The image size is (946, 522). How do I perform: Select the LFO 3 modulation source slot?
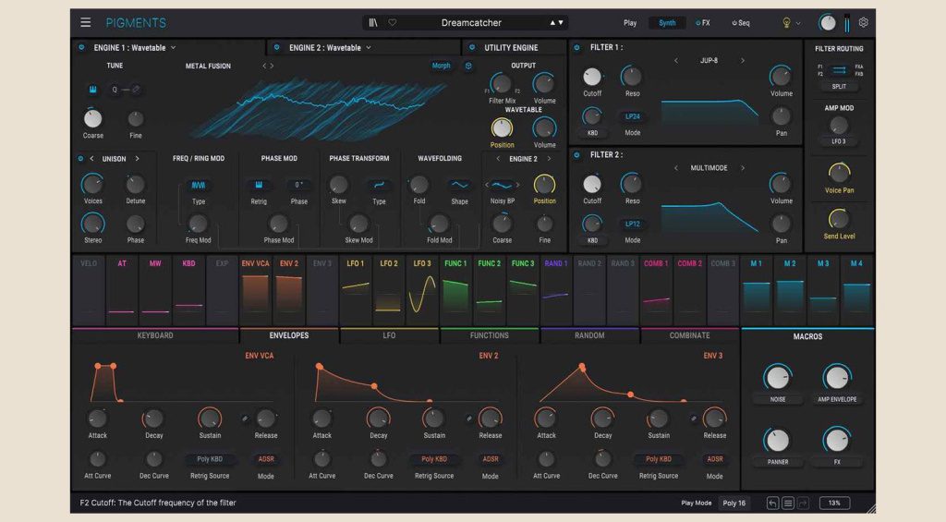(422, 290)
